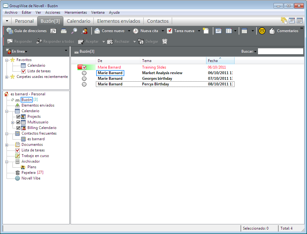
Task: Expand the Carpetas usadas recientemente node
Action: click(7, 77)
